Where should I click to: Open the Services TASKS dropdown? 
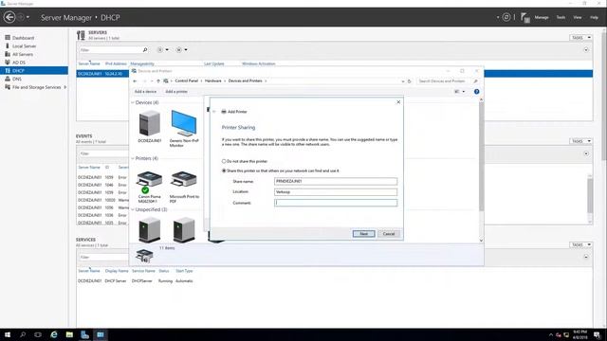click(x=580, y=244)
